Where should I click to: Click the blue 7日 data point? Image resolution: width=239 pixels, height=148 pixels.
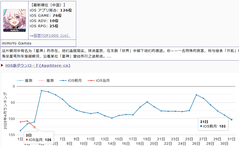pyautogui.click(x=63, y=99)
